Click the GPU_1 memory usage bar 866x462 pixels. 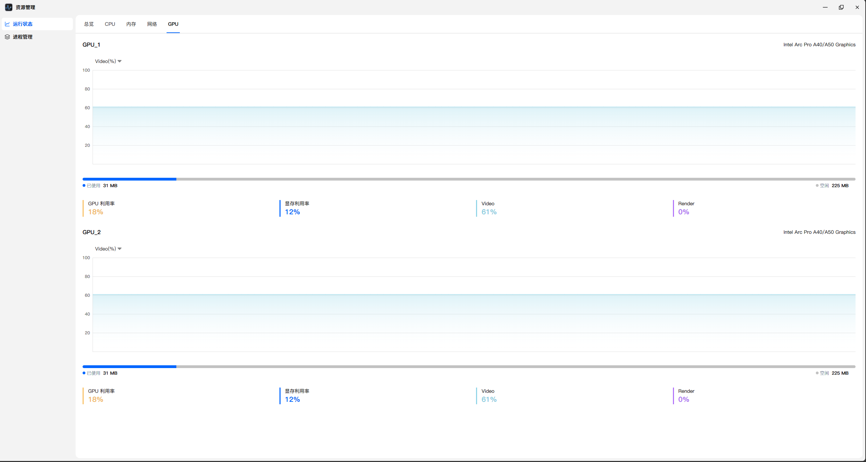[x=469, y=179]
